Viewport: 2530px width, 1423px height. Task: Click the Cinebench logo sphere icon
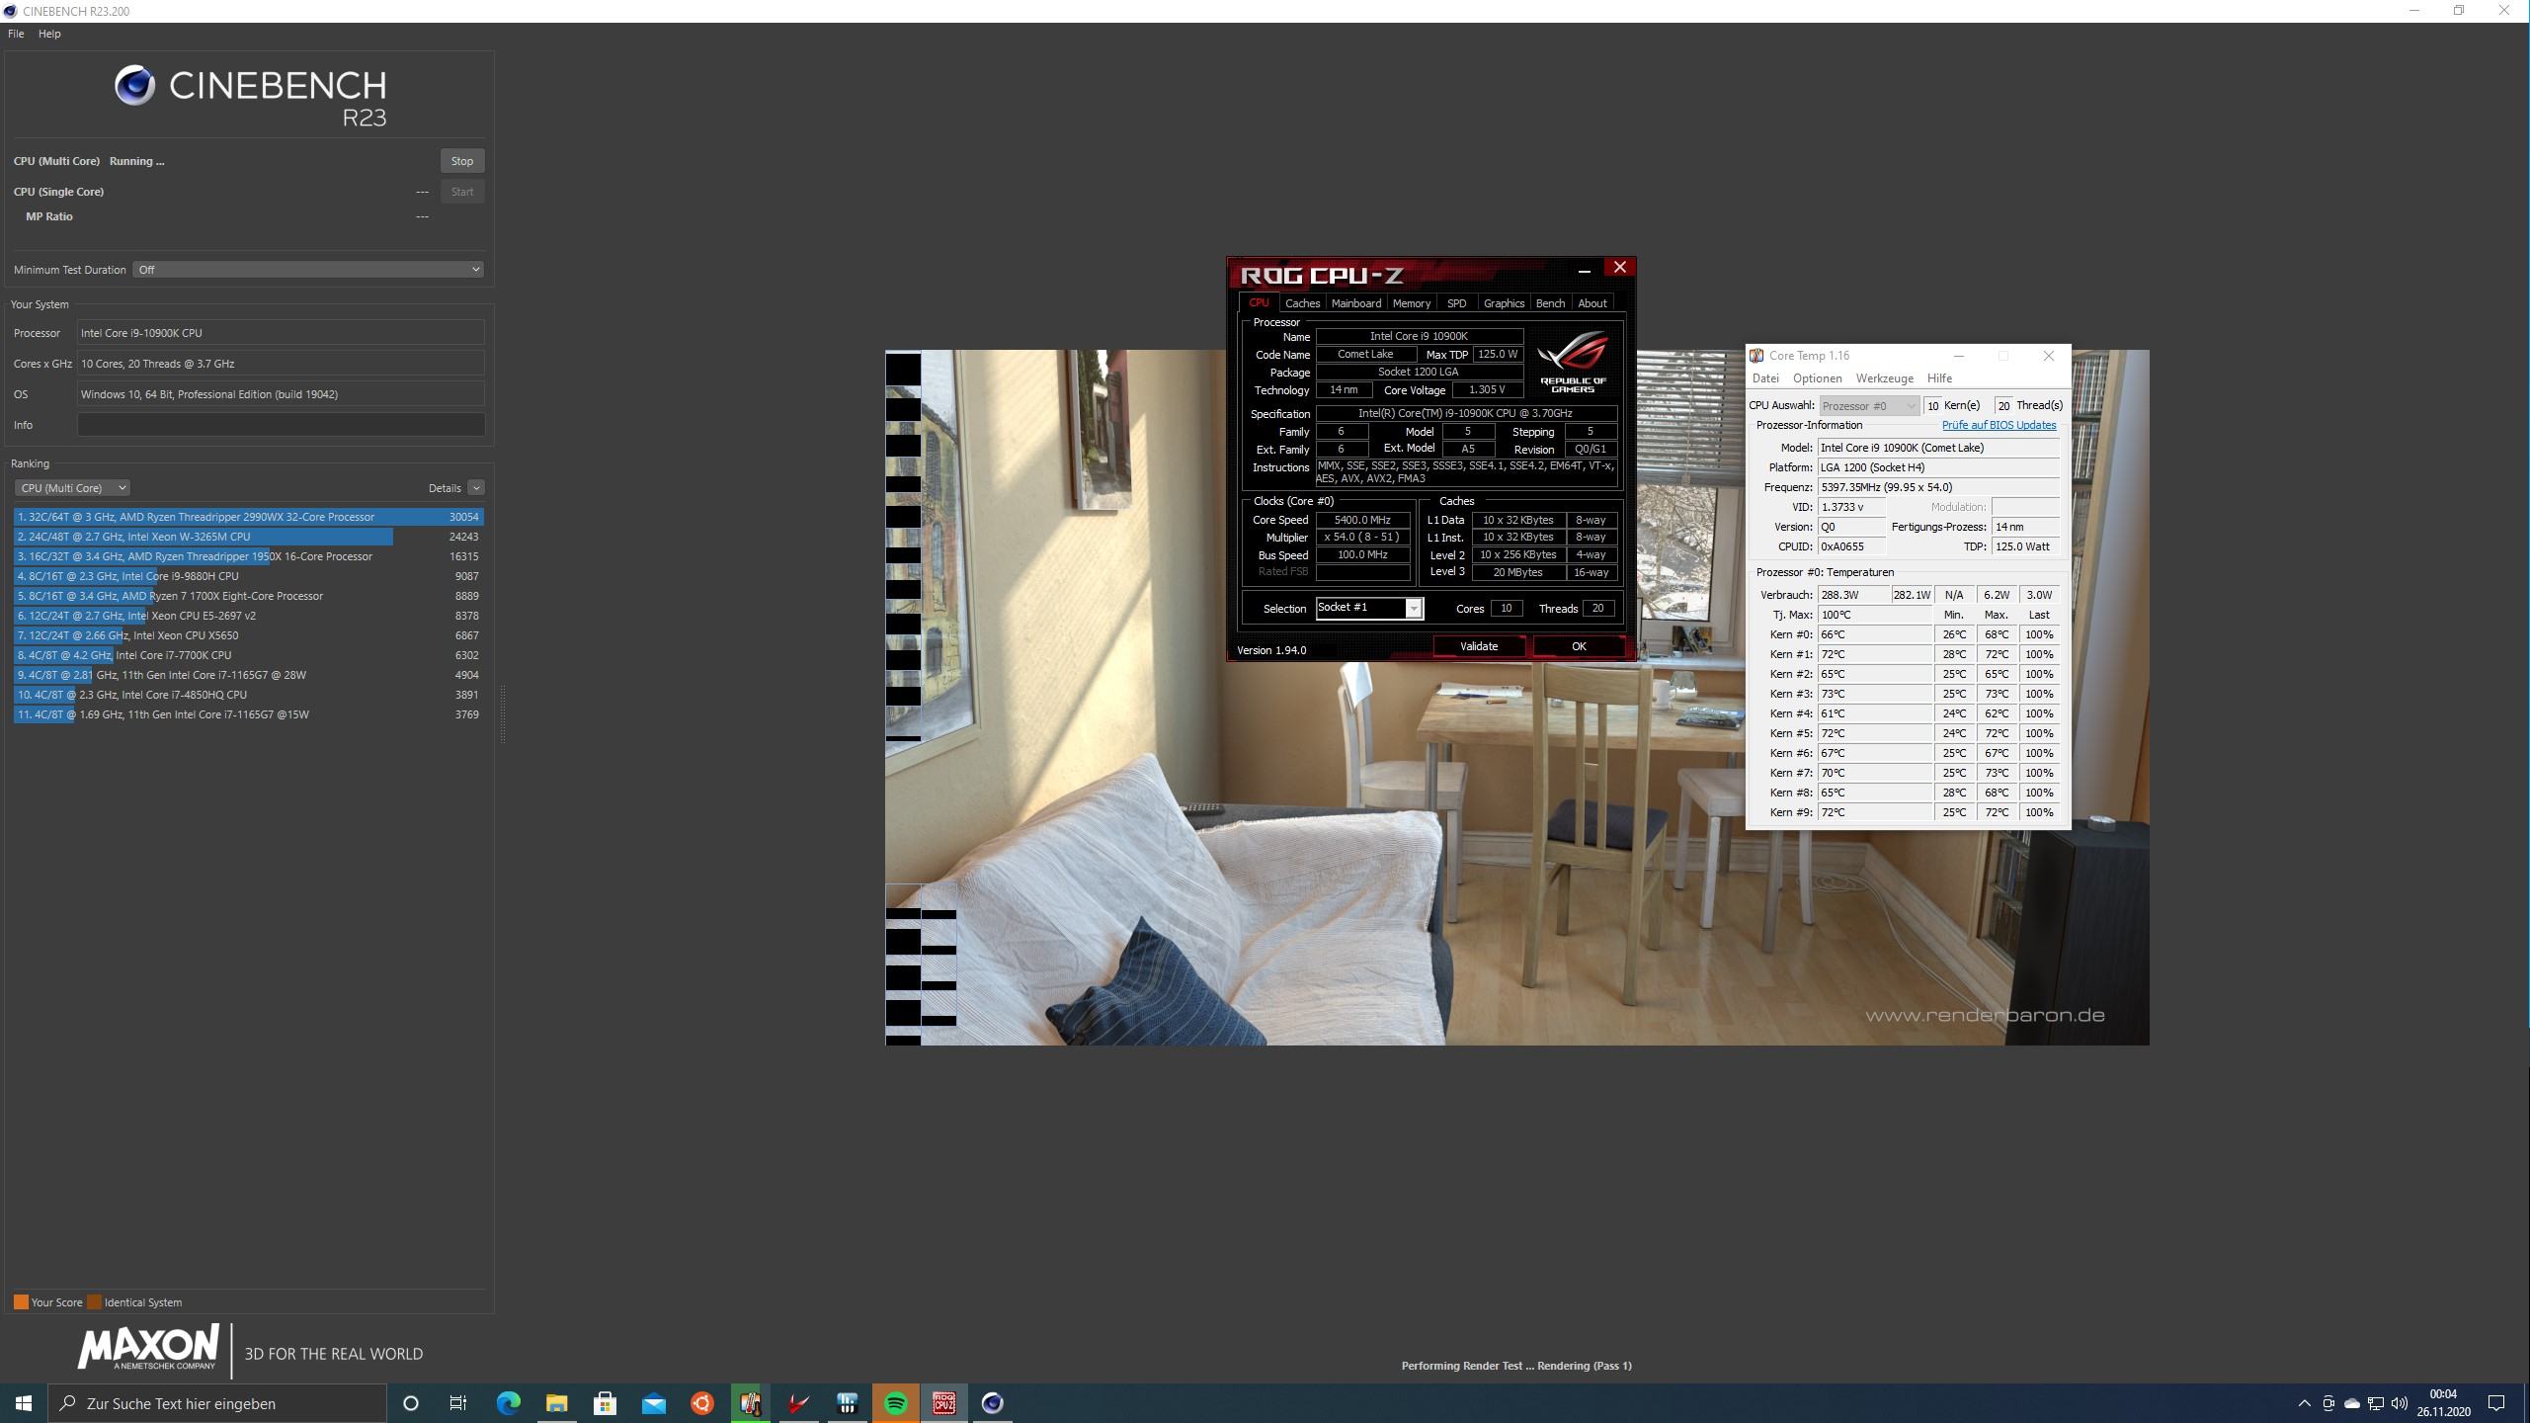(x=135, y=86)
